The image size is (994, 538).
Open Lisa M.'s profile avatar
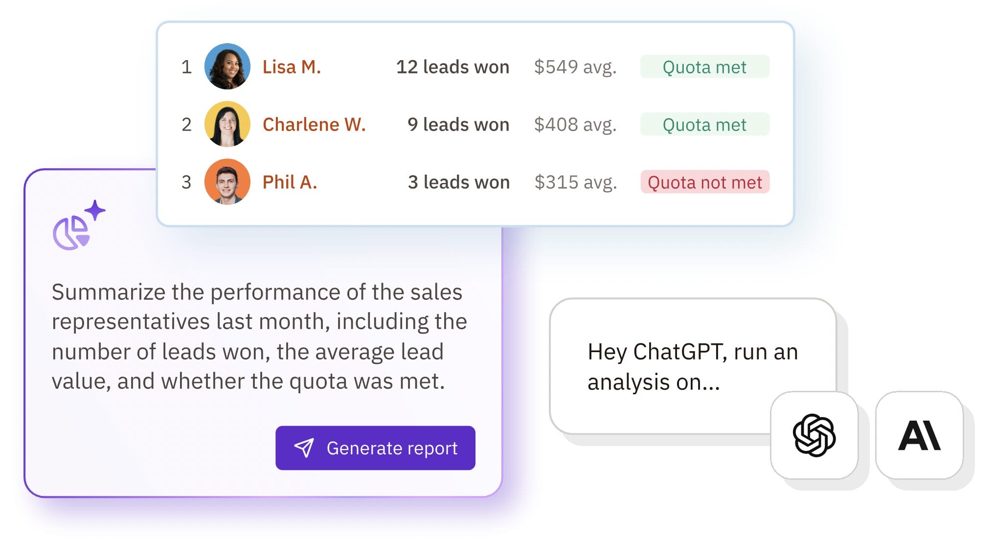pos(227,67)
